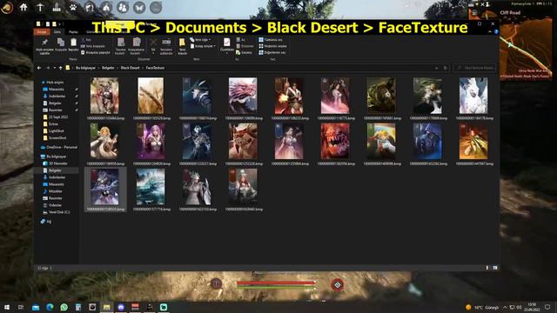This screenshot has height=313, width=557.
Task: Select Videolar (Videos) in the sidebar
Action: coord(52,205)
